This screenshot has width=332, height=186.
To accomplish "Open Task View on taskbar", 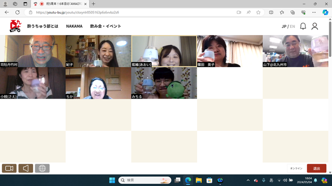I will click(177, 180).
